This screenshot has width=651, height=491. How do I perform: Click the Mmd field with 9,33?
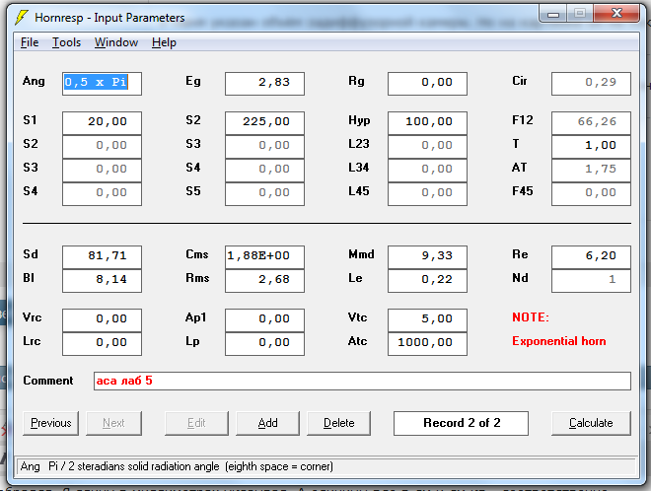[428, 257]
